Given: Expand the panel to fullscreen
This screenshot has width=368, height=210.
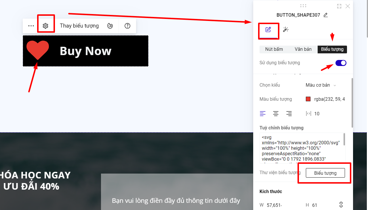Looking at the screenshot, I should [x=339, y=6].
